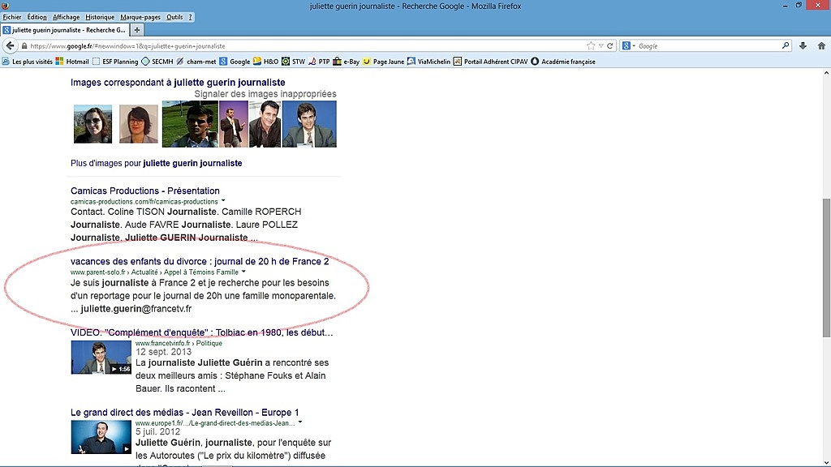Open the URL history dropdown arrow in the address bar
This screenshot has width=831, height=467.
point(601,46)
